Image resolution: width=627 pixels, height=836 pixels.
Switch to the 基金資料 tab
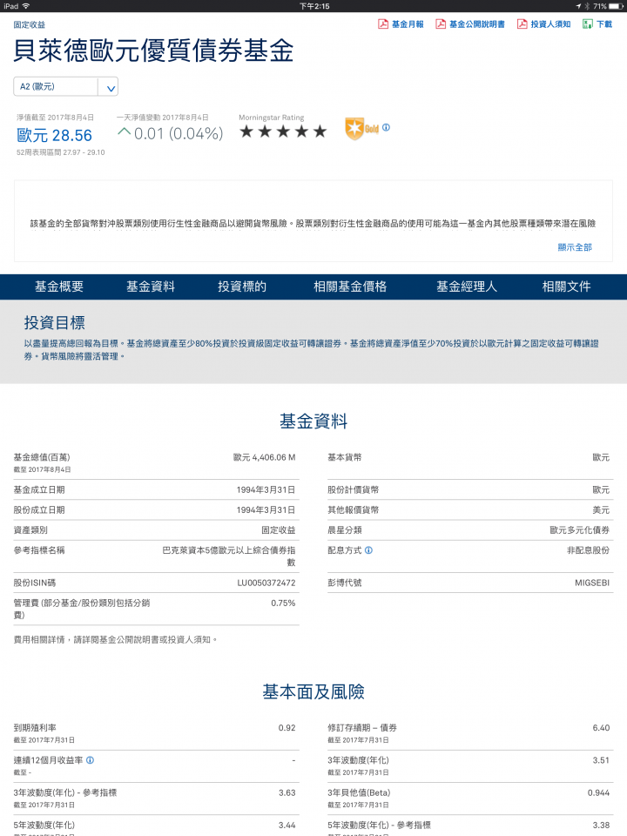pos(151,287)
